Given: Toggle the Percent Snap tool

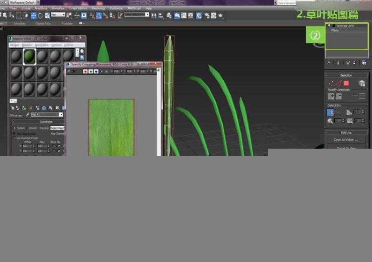Looking at the screenshot, I should pos(106,16).
